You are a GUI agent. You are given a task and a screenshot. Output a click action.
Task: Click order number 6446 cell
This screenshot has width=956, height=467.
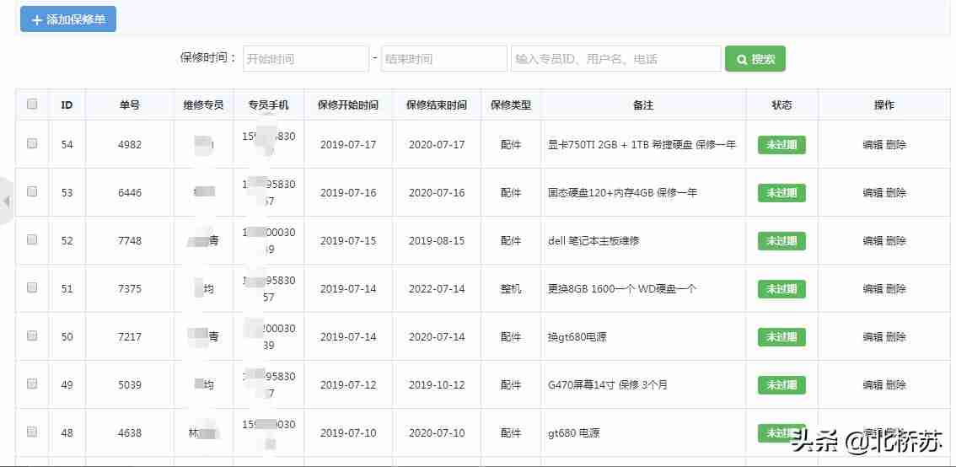130,193
